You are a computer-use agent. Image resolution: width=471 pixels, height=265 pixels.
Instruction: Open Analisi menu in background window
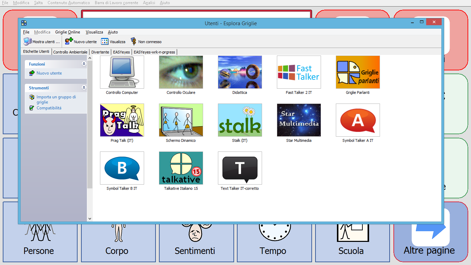[x=149, y=3]
